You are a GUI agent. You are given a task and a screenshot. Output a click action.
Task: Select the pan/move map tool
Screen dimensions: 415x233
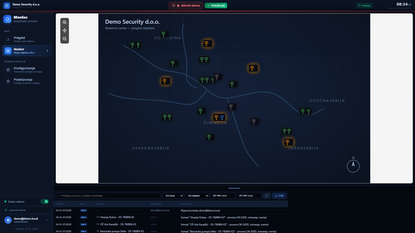pos(64,30)
